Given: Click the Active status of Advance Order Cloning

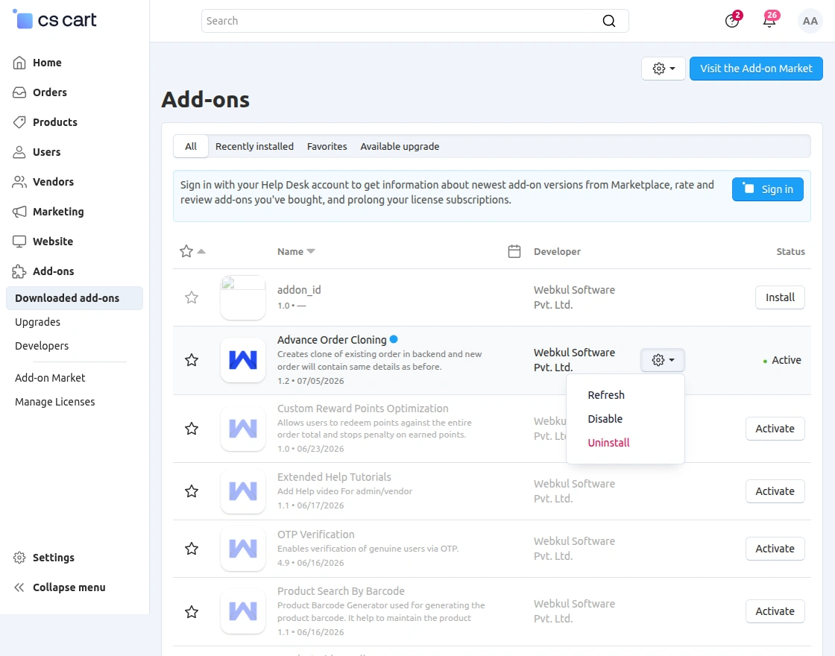Looking at the screenshot, I should [782, 360].
